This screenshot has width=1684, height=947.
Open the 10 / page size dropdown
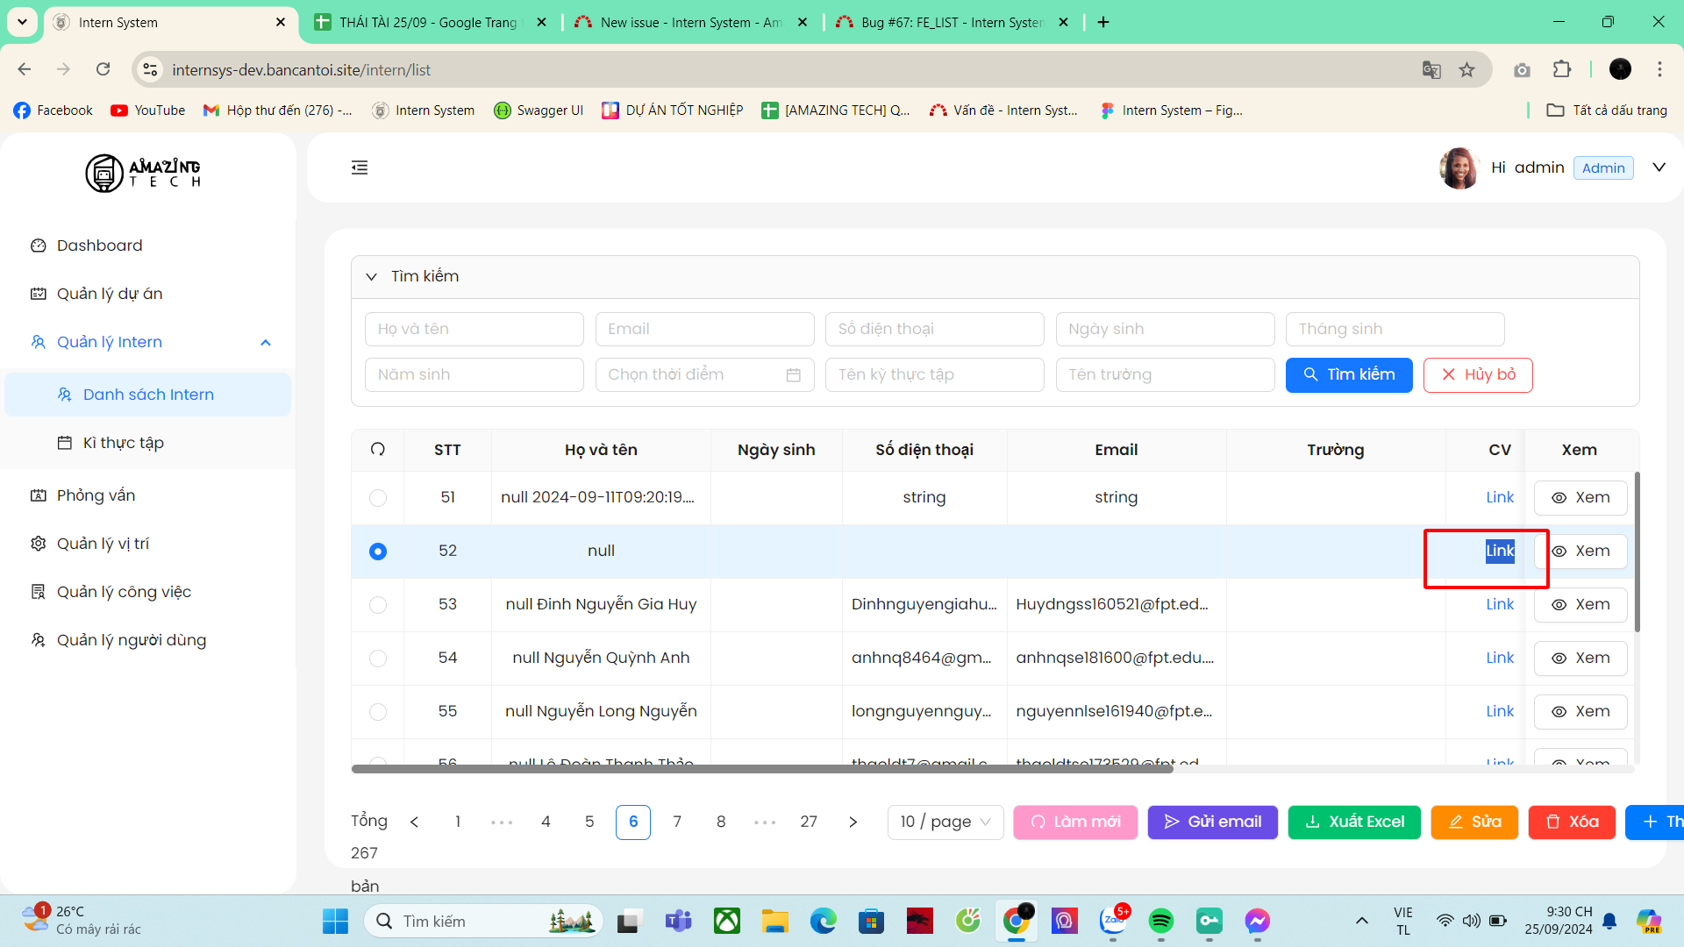pos(945,822)
